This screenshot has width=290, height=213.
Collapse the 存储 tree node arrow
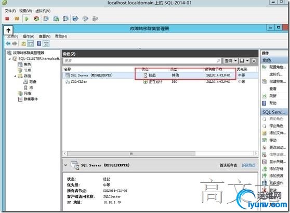point(15,76)
